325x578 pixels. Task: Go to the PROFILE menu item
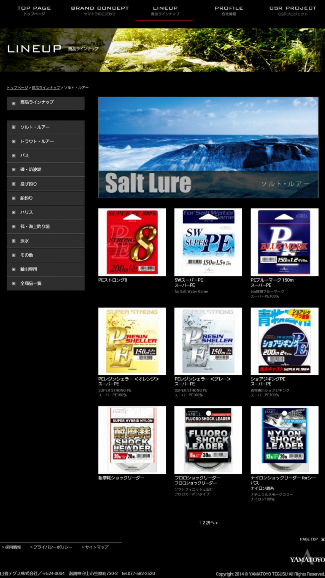tap(229, 11)
